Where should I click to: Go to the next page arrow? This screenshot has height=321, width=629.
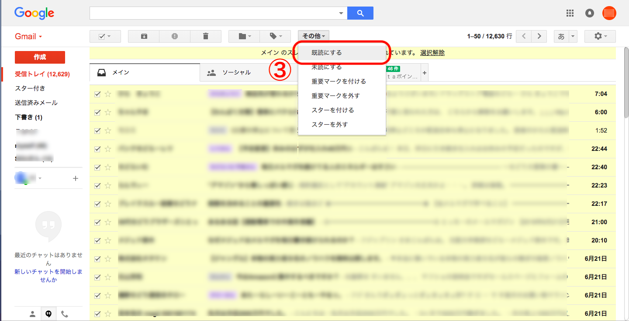point(539,37)
